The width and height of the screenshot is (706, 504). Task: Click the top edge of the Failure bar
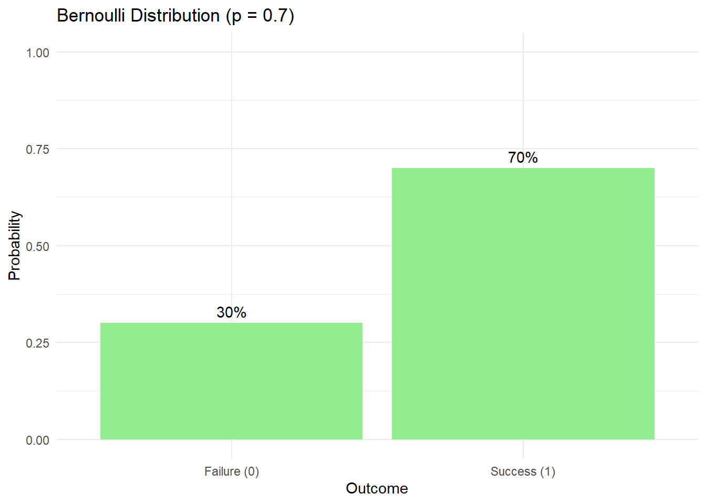231,323
